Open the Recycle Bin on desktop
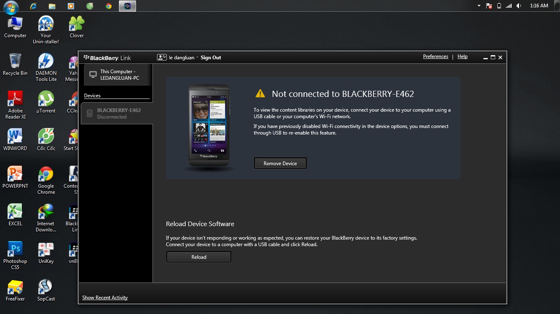The height and width of the screenshot is (314, 560). click(x=15, y=65)
